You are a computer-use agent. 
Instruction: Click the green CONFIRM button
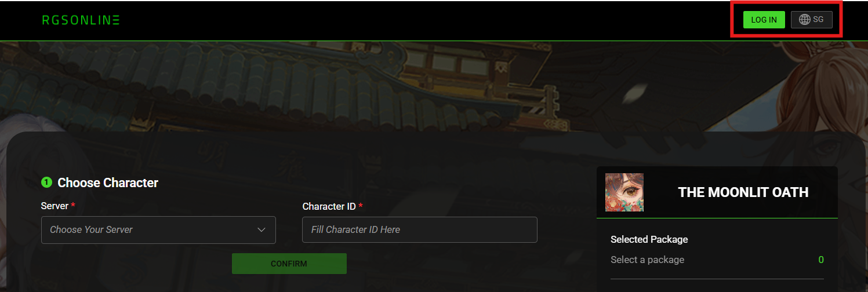[x=289, y=264]
